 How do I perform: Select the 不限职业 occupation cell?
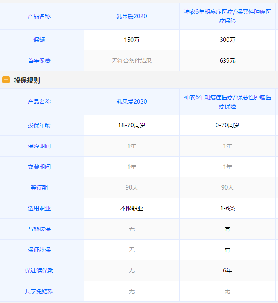132,208
